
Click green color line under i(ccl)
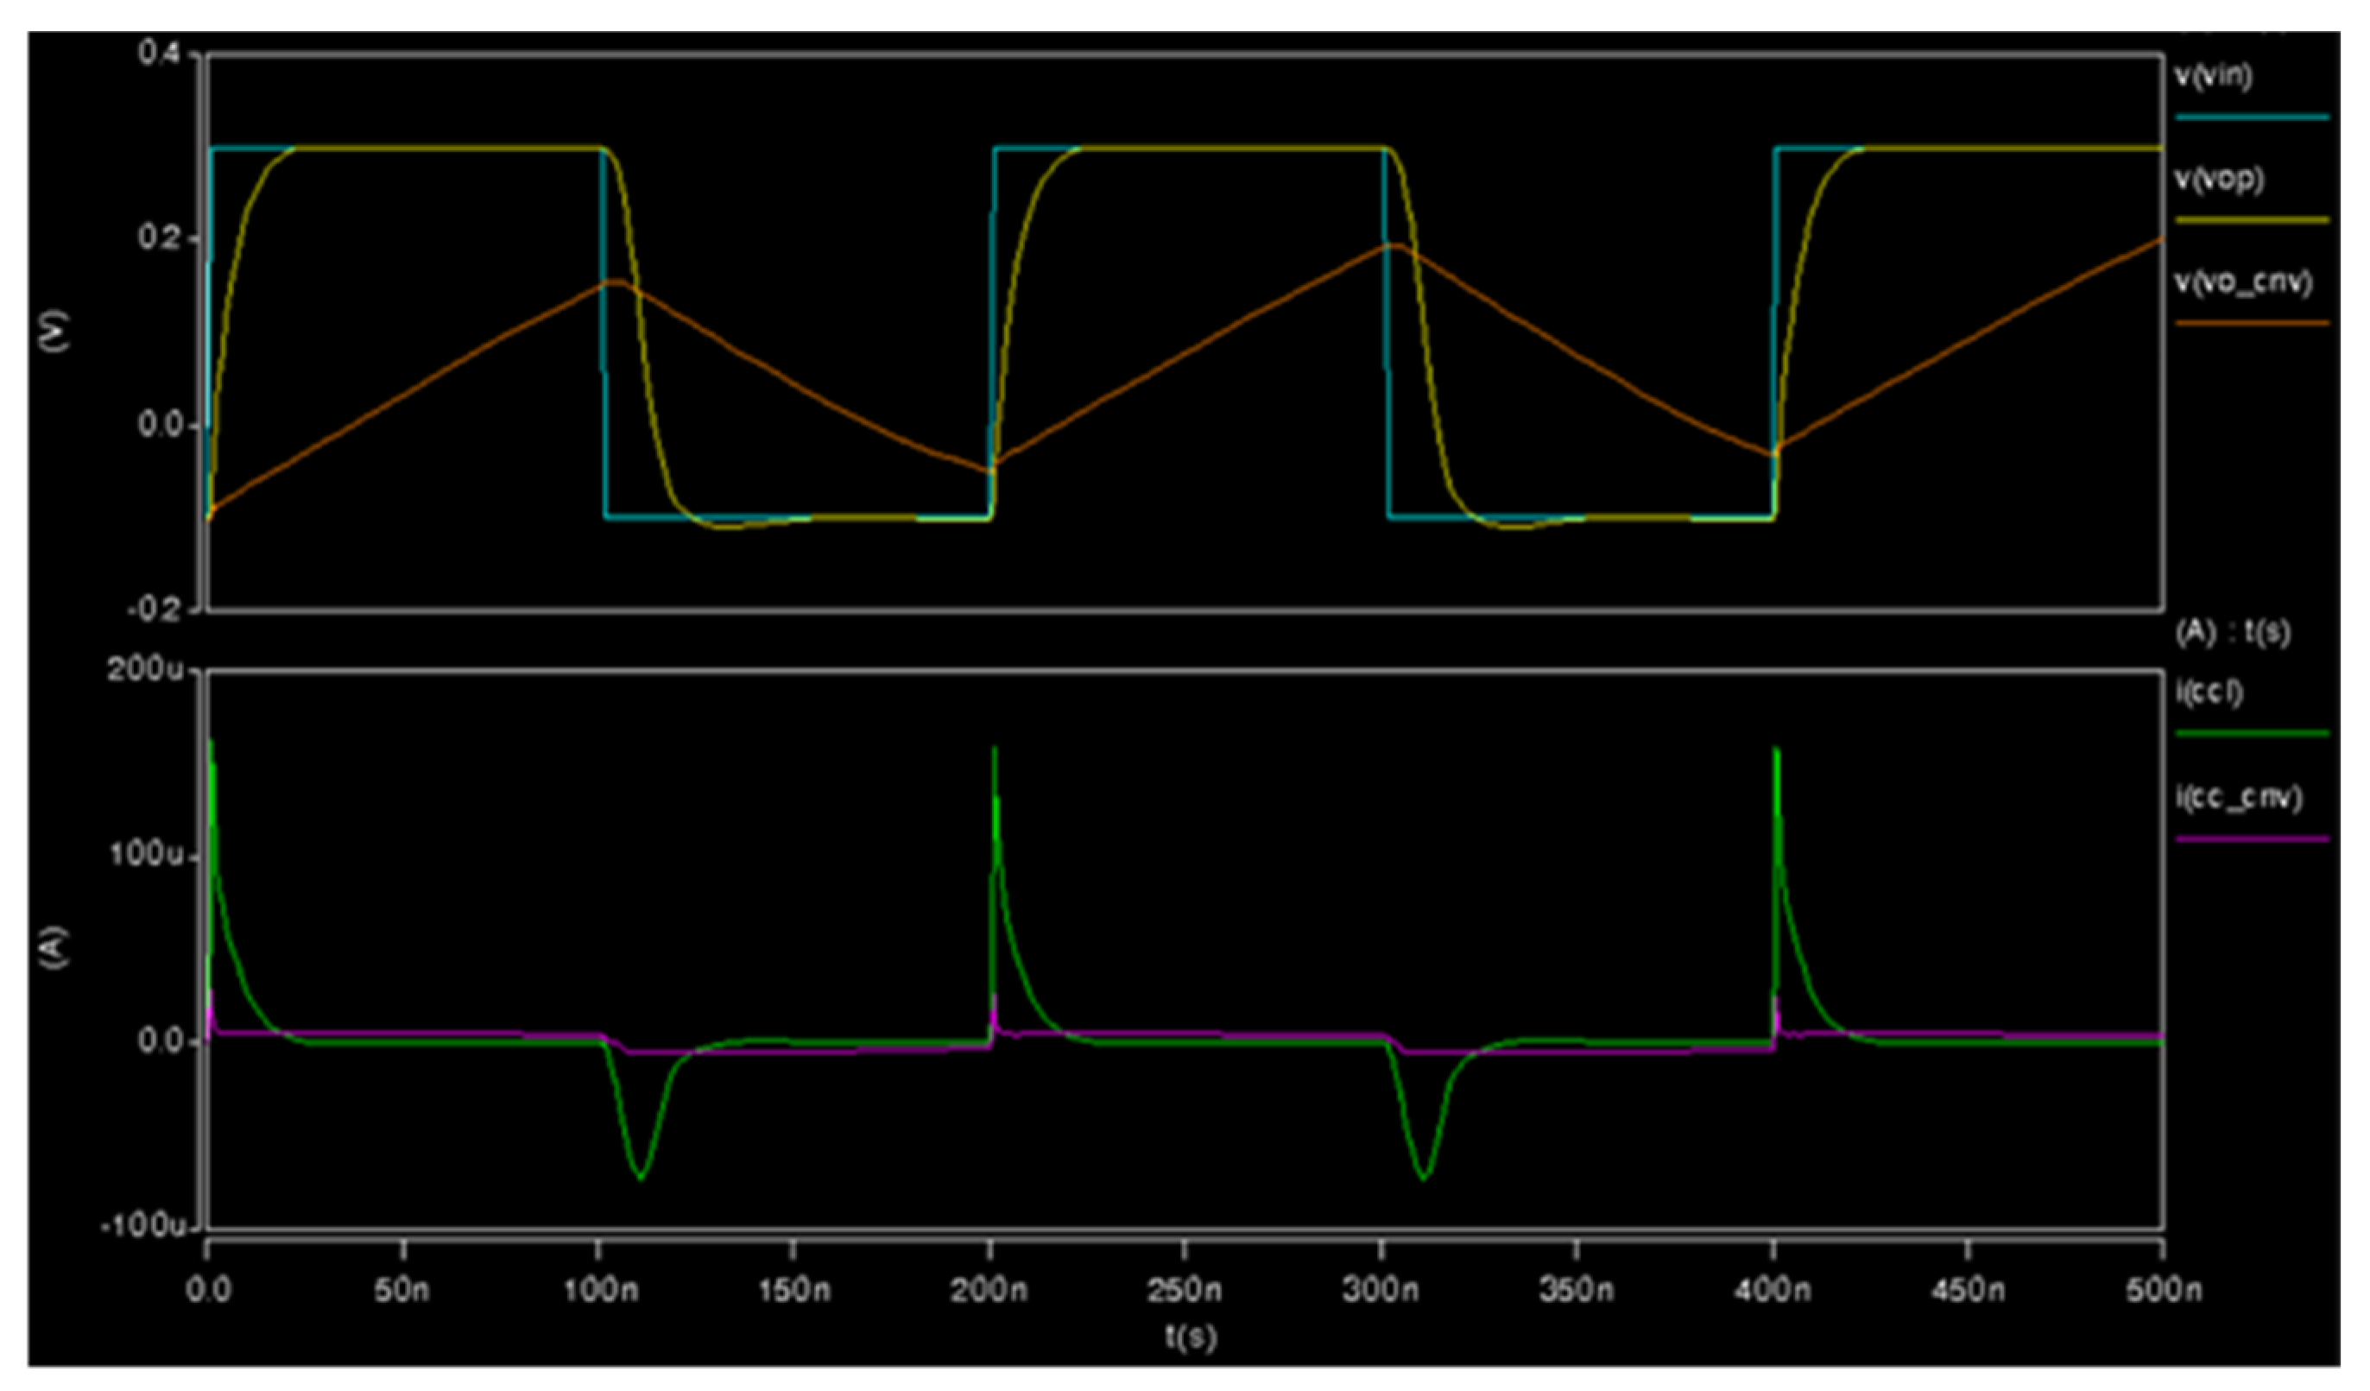click(x=2253, y=734)
